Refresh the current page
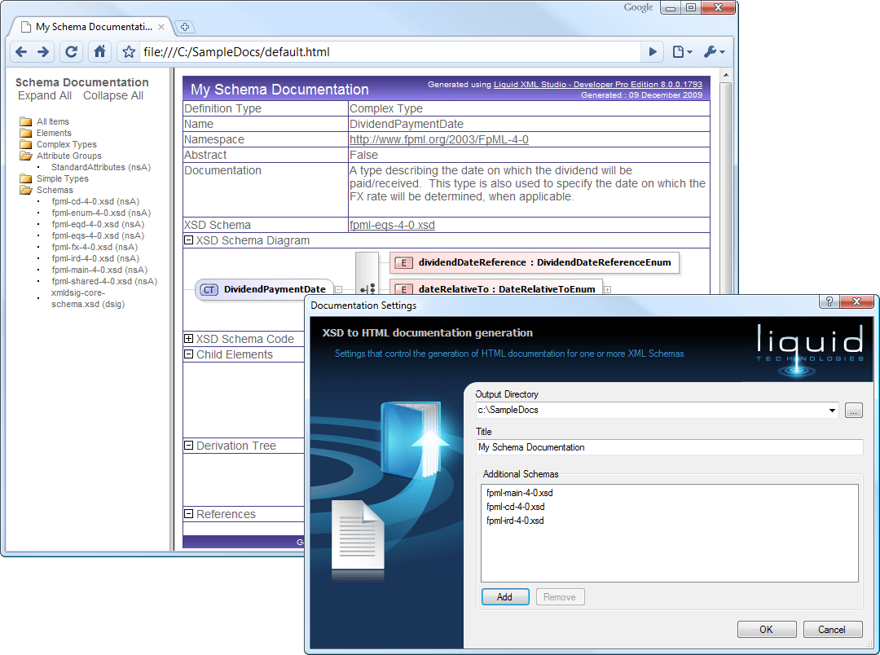This screenshot has height=655, width=880. pos(71,51)
